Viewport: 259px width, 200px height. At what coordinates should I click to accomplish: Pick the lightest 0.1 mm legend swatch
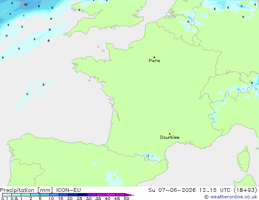[x=7, y=195]
